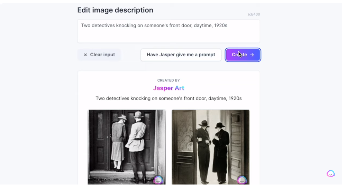Click the Jasper Art title text
This screenshot has height=189, width=346.
(x=169, y=88)
